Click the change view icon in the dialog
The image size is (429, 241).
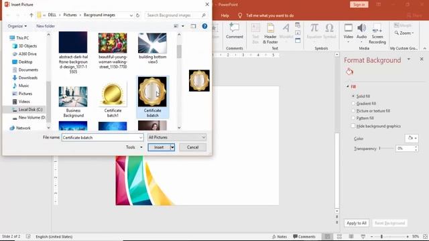point(176,26)
